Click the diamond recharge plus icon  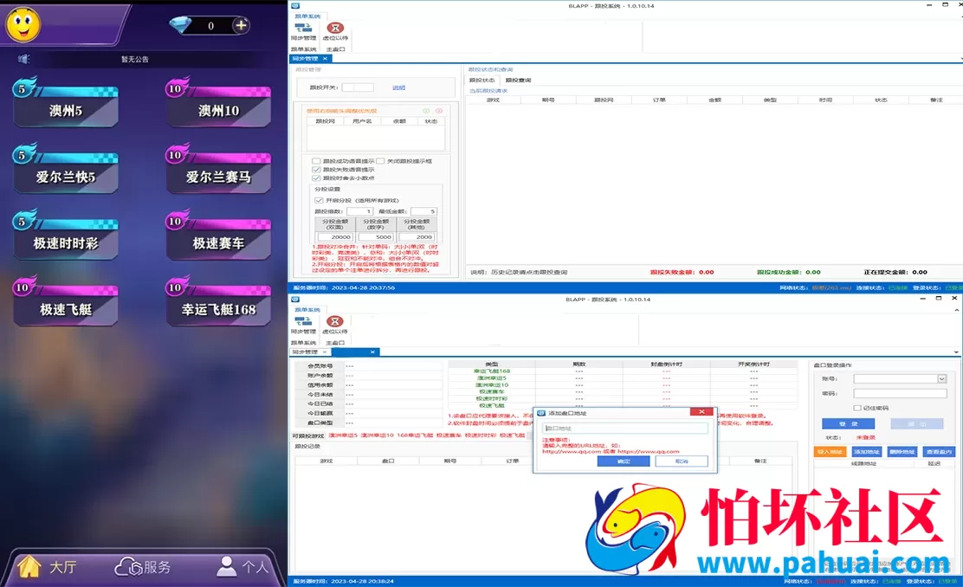point(241,25)
